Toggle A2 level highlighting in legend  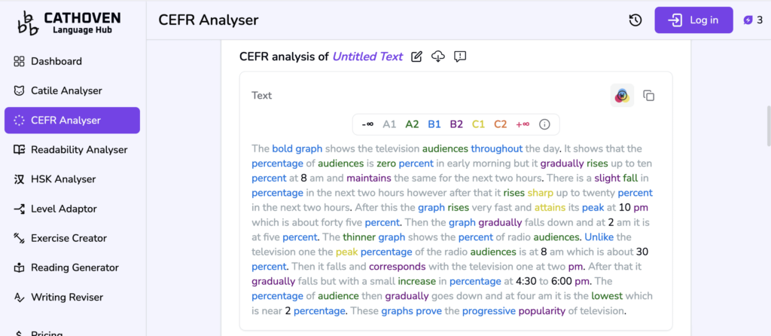coord(412,124)
